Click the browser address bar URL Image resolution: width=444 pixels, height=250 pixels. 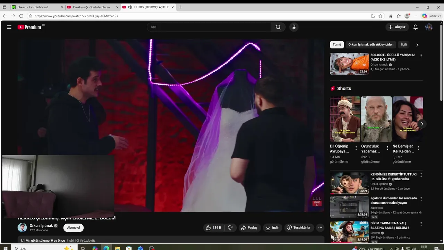76,16
